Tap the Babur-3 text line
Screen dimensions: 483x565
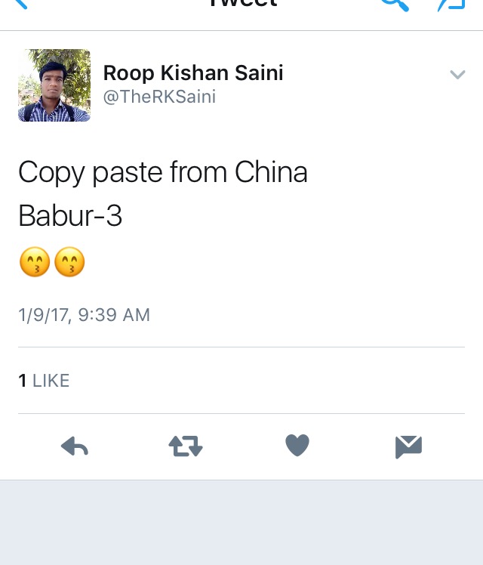[x=70, y=215]
